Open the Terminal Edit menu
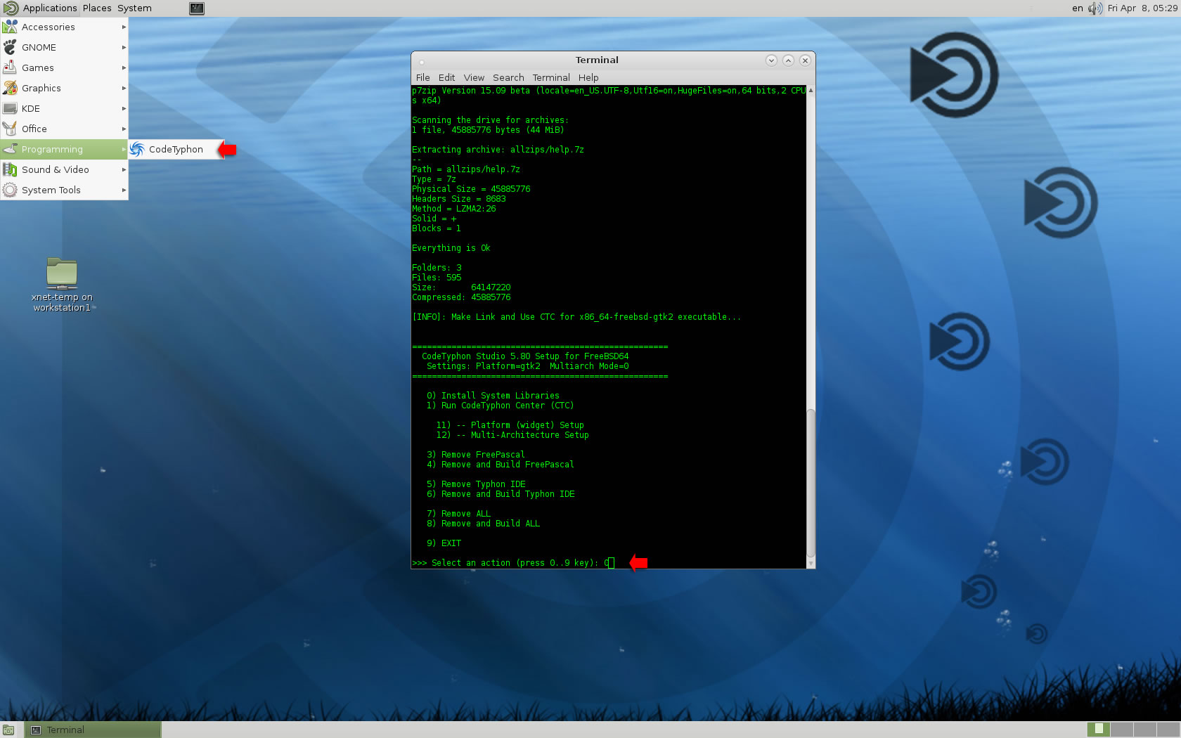 [446, 77]
